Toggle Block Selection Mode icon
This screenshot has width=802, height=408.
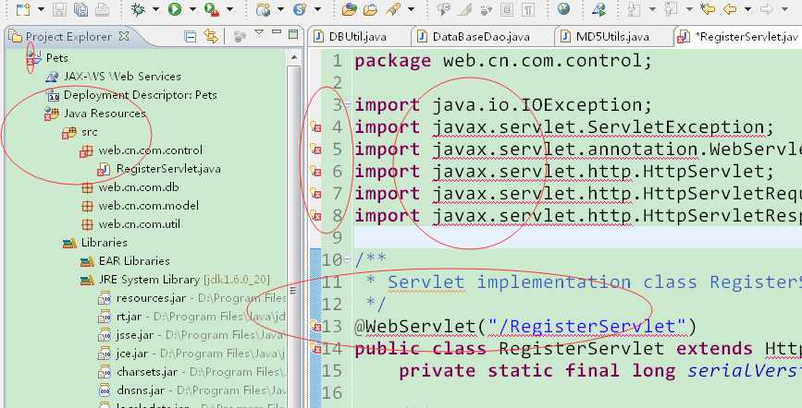point(507,9)
